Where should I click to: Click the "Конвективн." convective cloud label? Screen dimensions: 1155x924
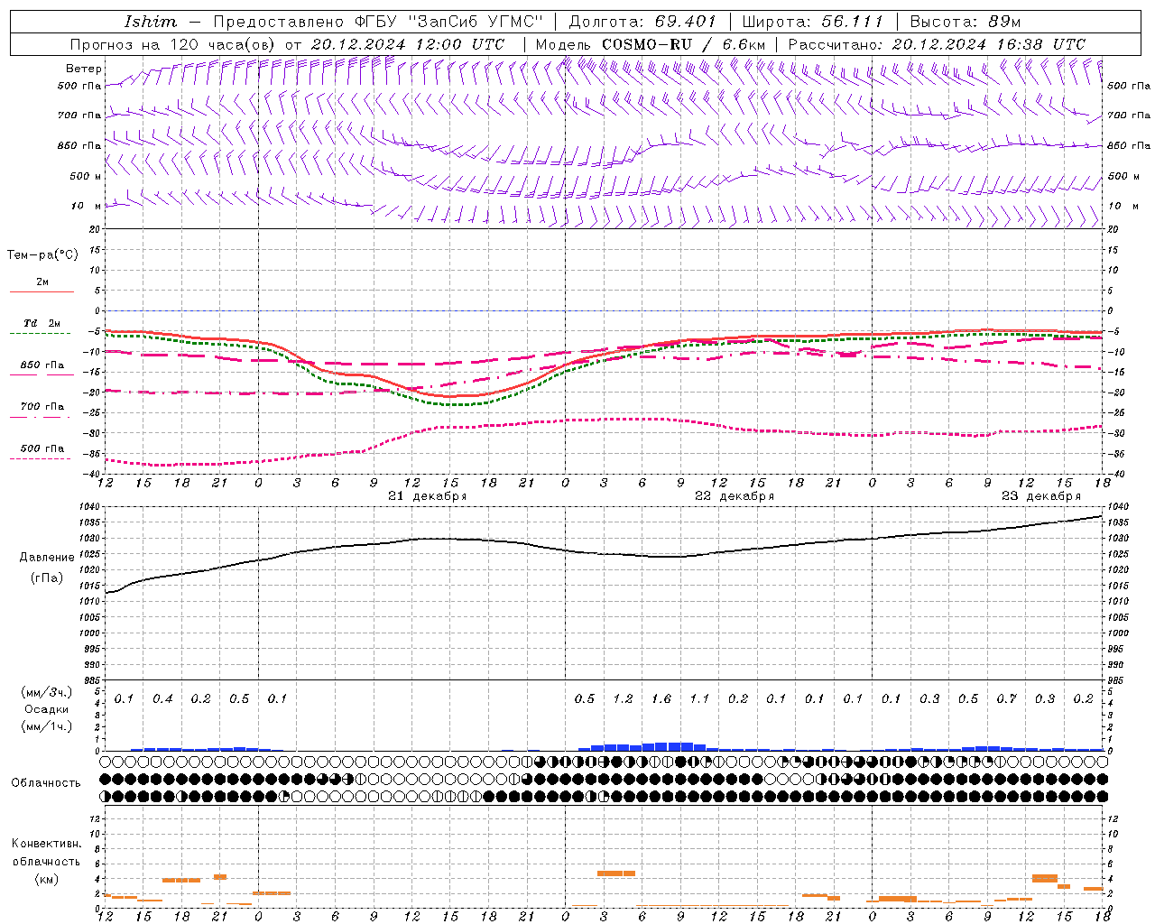[x=46, y=844]
